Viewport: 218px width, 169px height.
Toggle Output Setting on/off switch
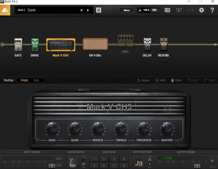(150, 162)
